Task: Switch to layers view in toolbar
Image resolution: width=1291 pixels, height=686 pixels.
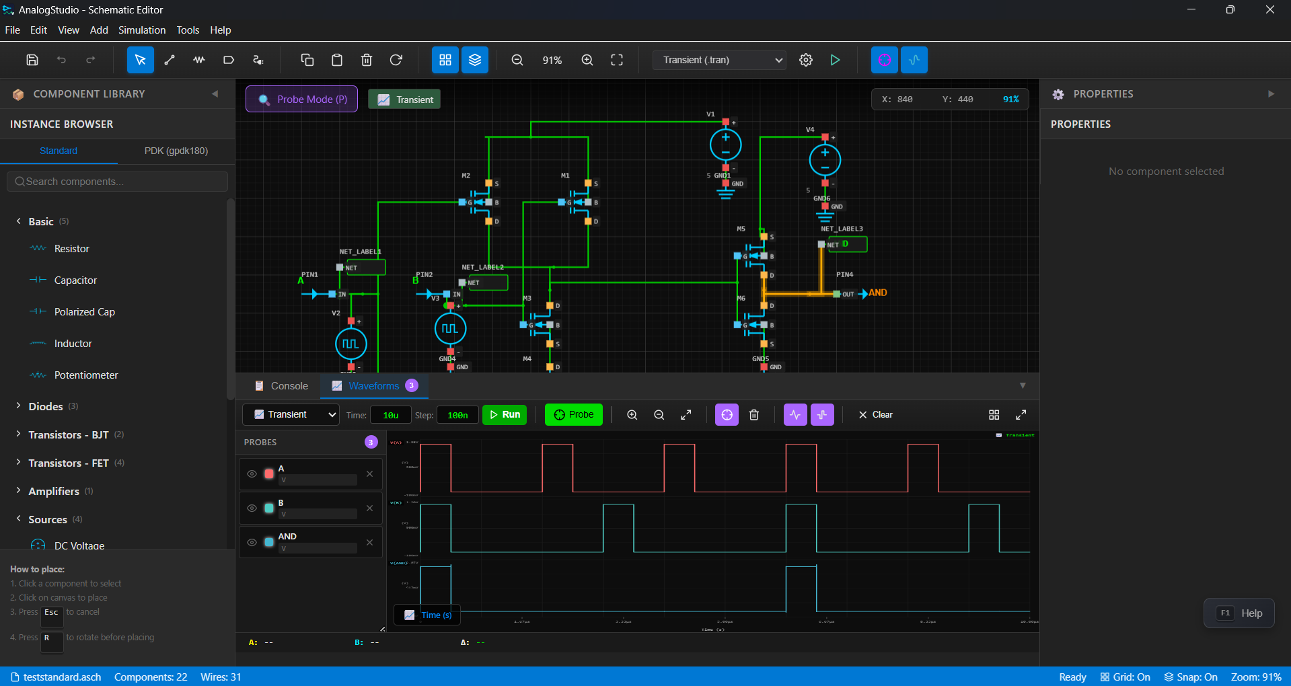Action: coord(474,60)
